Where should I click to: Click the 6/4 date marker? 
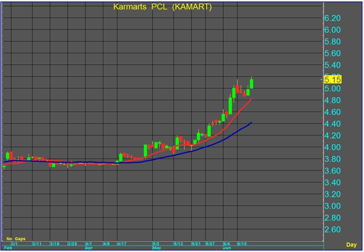click(x=226, y=244)
